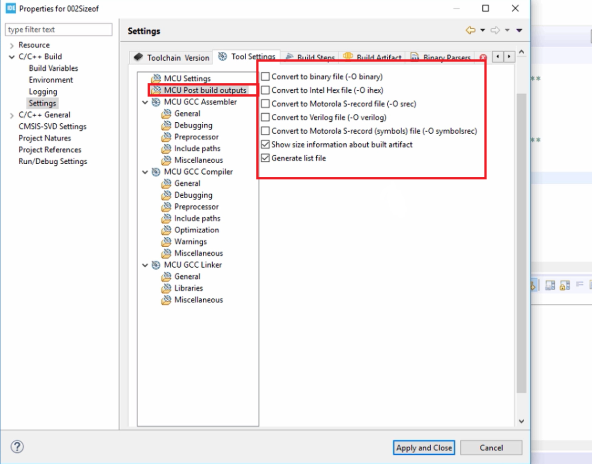Click the Binary Parsers tab icon
Screen dimensions: 592x464
(415, 57)
